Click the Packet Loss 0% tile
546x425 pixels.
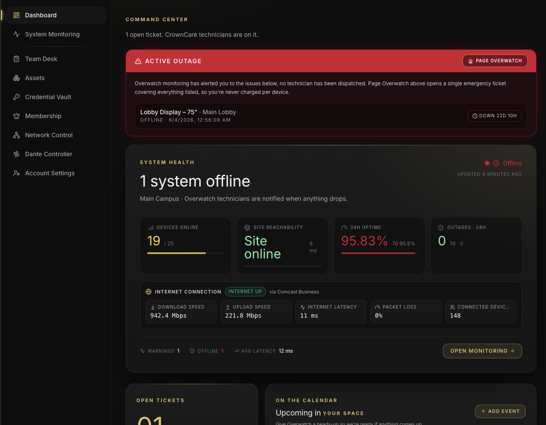pyautogui.click(x=406, y=312)
